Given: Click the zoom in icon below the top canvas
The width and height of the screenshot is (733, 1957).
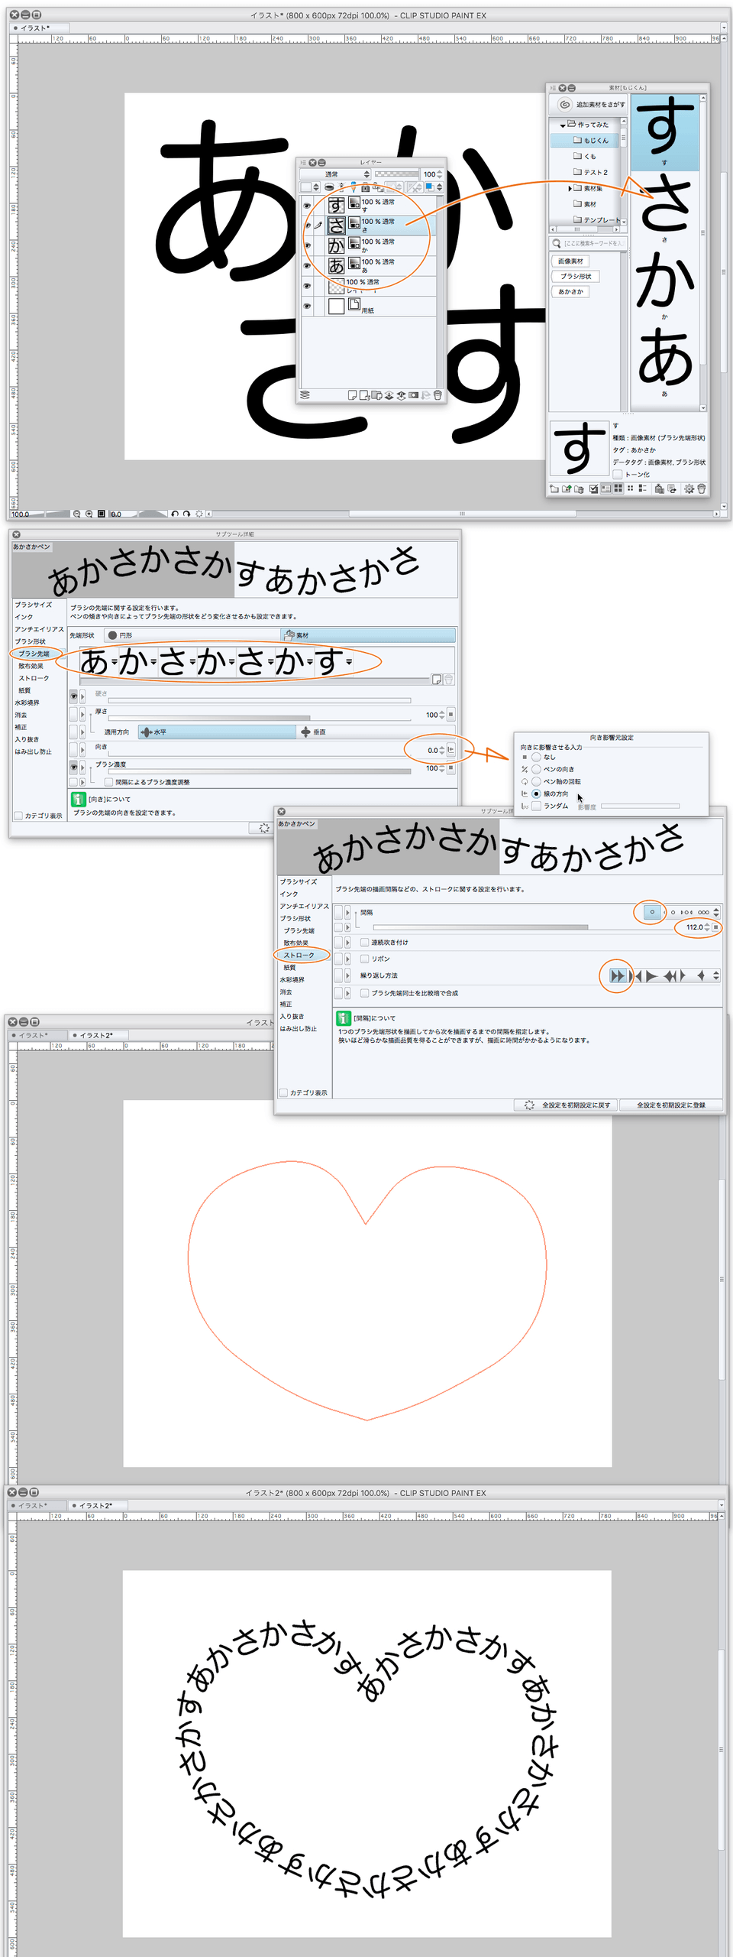Looking at the screenshot, I should coord(89,514).
